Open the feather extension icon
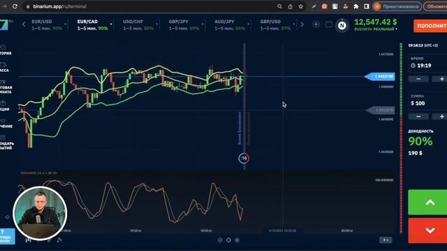Image resolution: width=447 pixels, height=251 pixels. [x=314, y=6]
